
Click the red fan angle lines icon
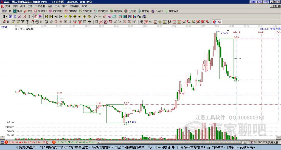pos(101,22)
